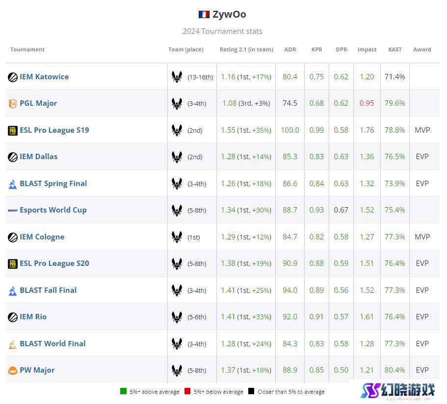Click Vitality logo in ESL Pro League S20 row

click(x=177, y=263)
